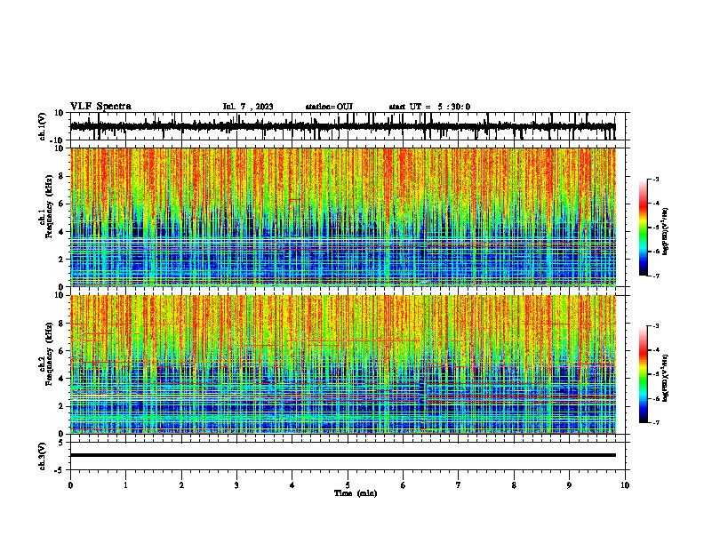Click time axis tick label '2'
Screen dimensions: 704x544
coord(181,485)
